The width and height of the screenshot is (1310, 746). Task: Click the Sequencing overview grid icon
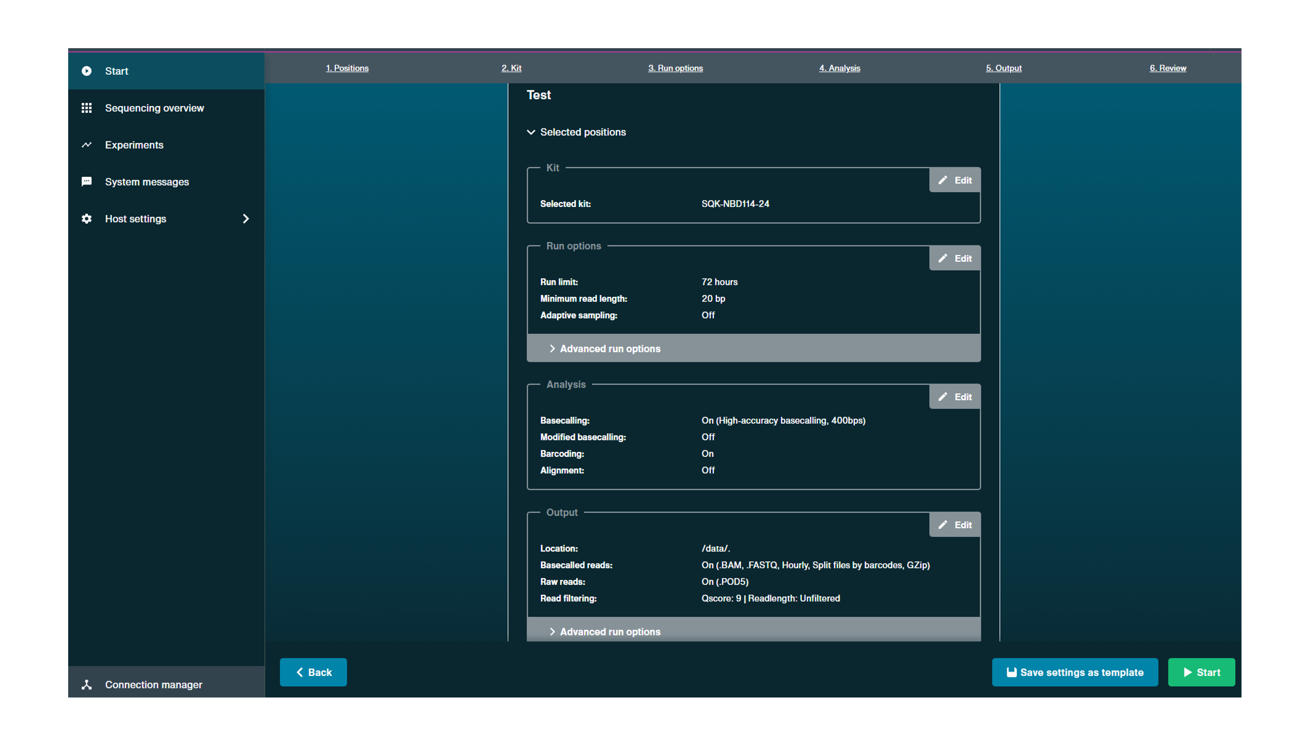87,108
